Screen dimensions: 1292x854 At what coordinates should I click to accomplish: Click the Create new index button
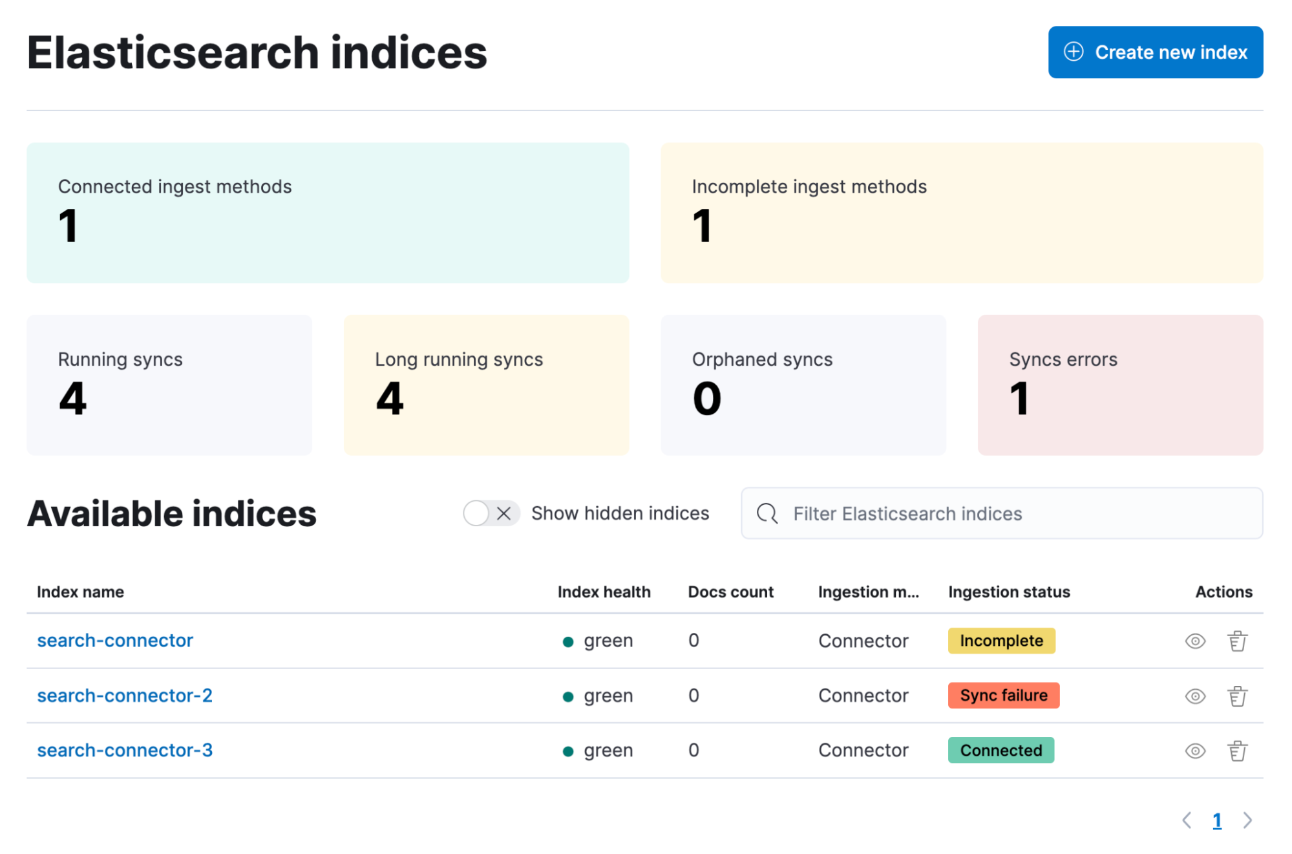(1155, 52)
